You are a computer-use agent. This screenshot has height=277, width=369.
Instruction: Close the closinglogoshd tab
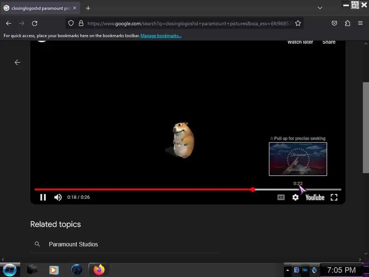pyautogui.click(x=75, y=8)
